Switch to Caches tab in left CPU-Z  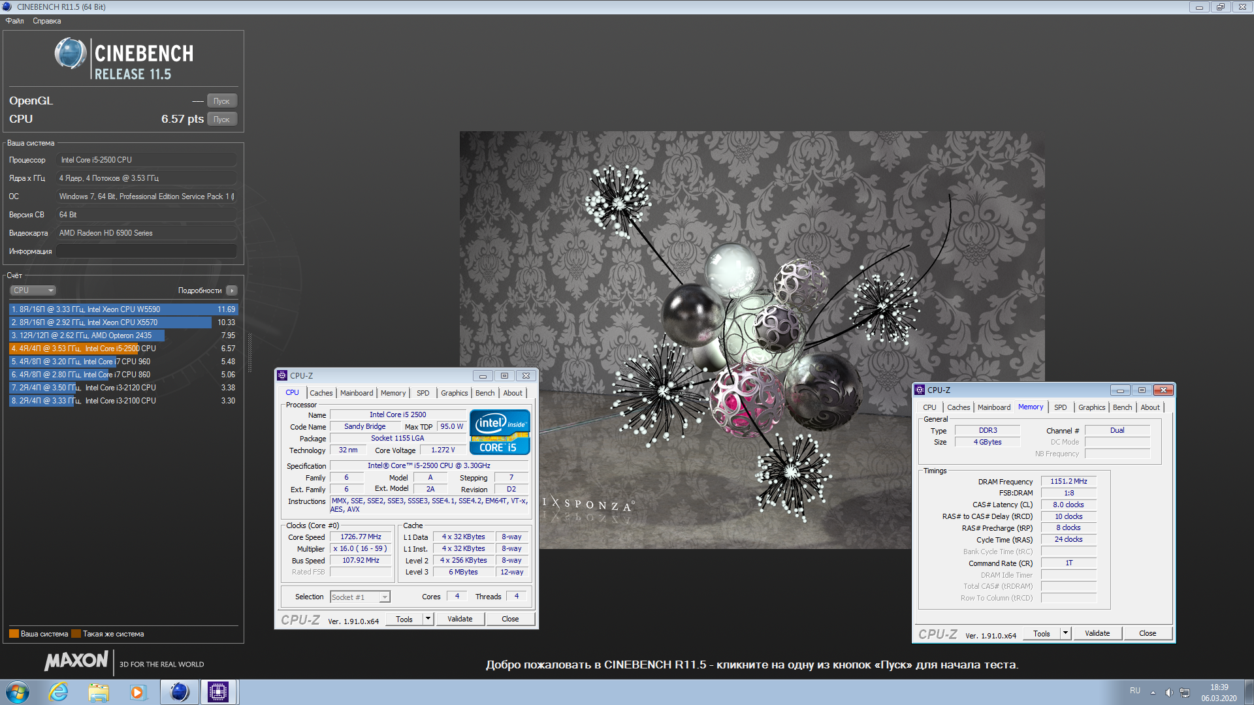coord(321,393)
